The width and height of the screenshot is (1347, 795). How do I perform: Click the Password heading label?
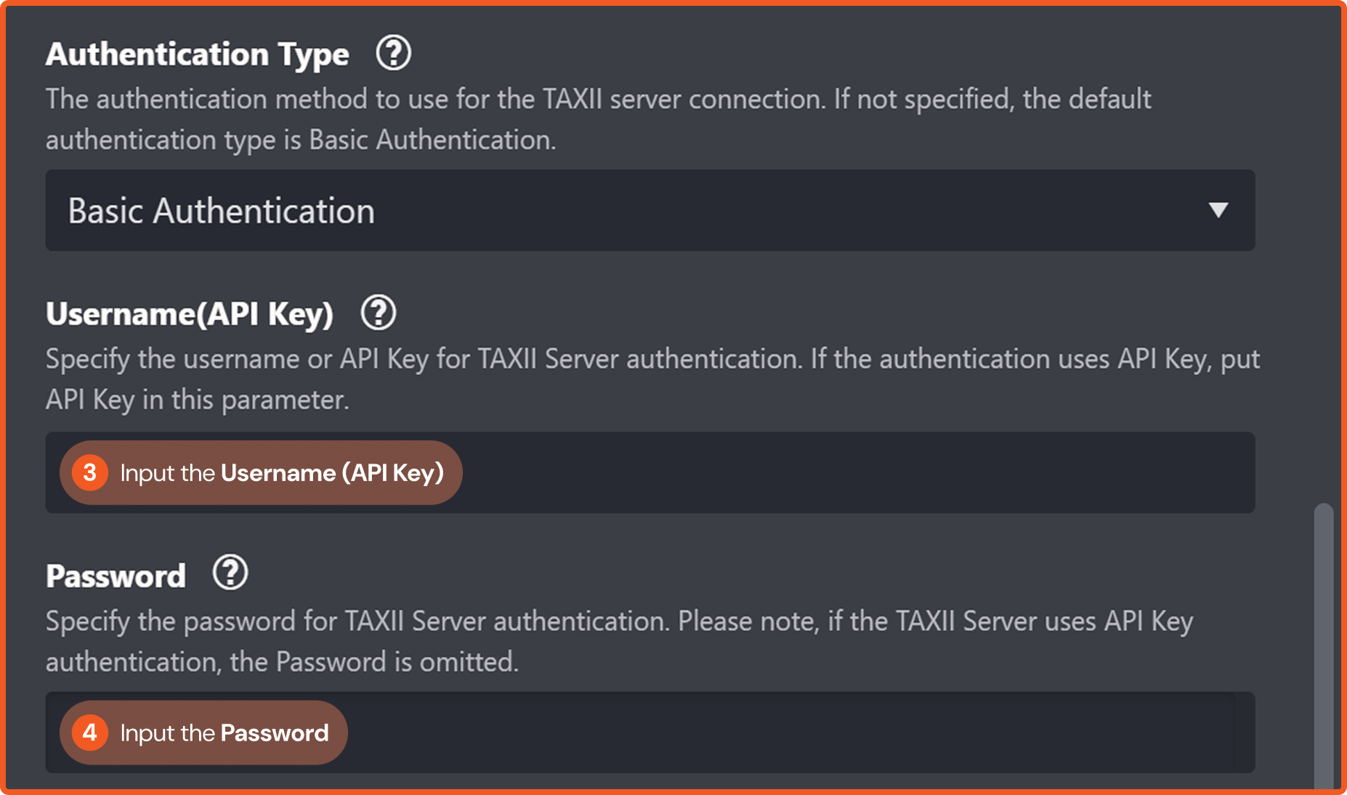pos(116,576)
